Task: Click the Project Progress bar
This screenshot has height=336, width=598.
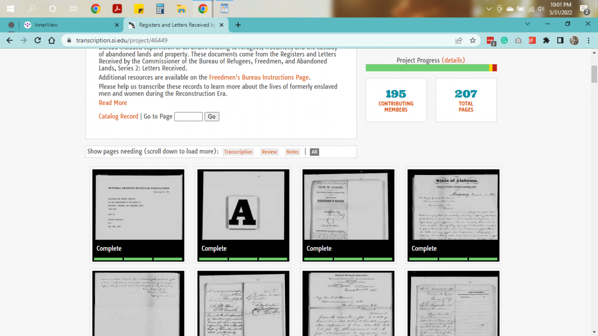Action: click(431, 68)
